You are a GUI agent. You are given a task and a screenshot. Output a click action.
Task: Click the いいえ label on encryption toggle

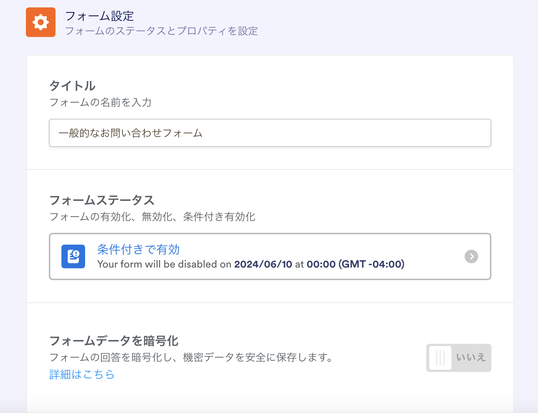471,357
